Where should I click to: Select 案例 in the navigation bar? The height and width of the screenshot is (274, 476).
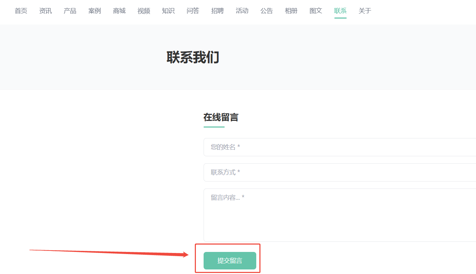pyautogui.click(x=95, y=11)
